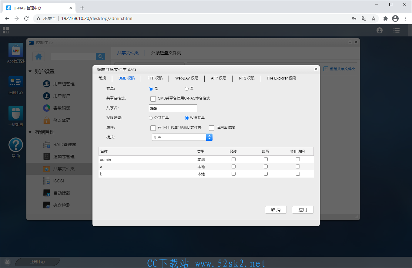Check deny access (禁止访问) for user admin

click(298, 159)
